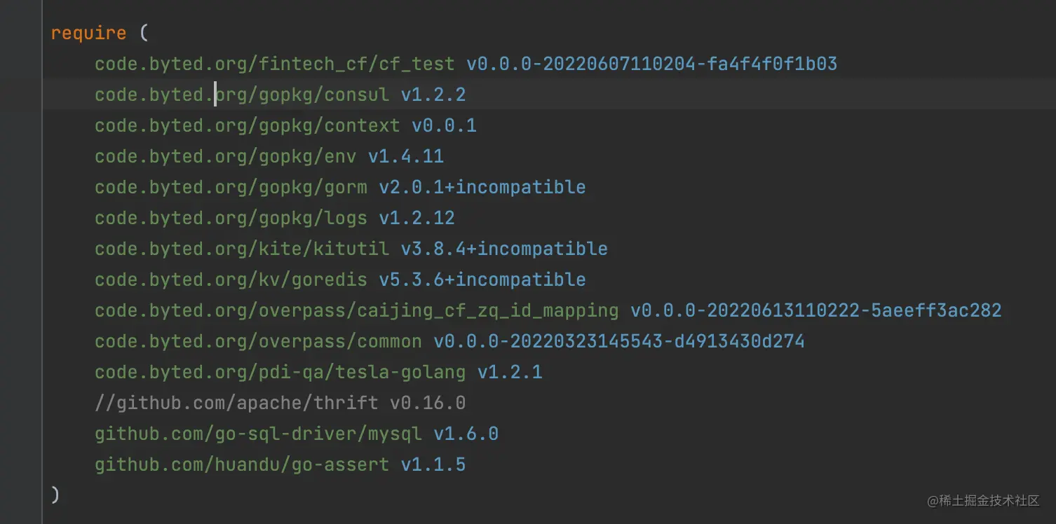
Task: Click the closing parenthesis of require block
Action: coord(55,495)
